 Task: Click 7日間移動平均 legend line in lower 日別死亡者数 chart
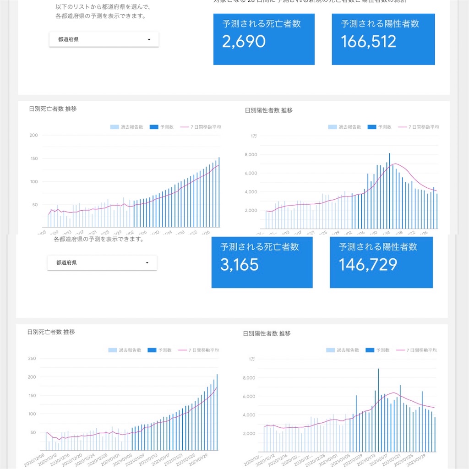[x=182, y=350]
